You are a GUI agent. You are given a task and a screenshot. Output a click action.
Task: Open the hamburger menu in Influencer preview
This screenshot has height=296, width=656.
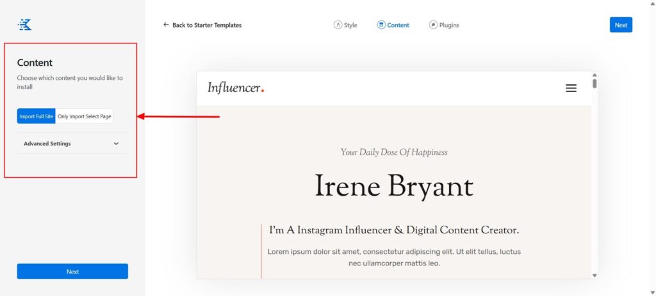tap(571, 88)
